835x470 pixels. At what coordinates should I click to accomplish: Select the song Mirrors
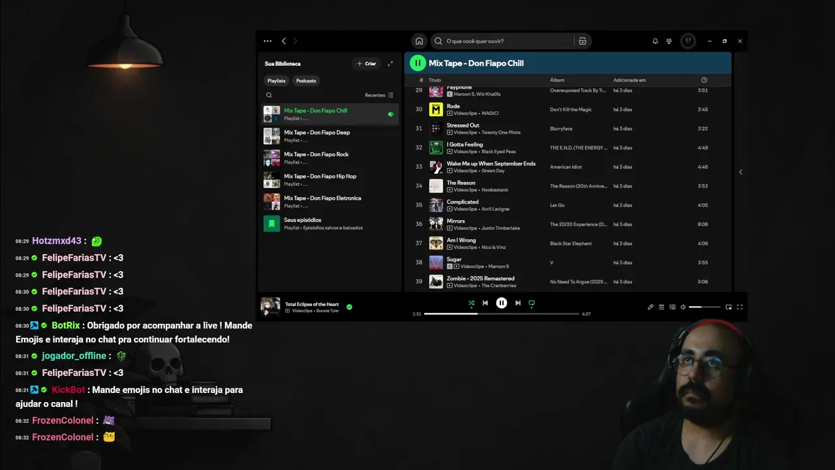pyautogui.click(x=568, y=224)
